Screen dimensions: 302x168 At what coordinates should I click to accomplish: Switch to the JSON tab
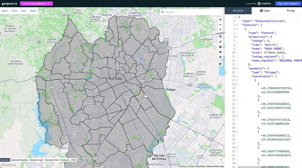point(238,11)
